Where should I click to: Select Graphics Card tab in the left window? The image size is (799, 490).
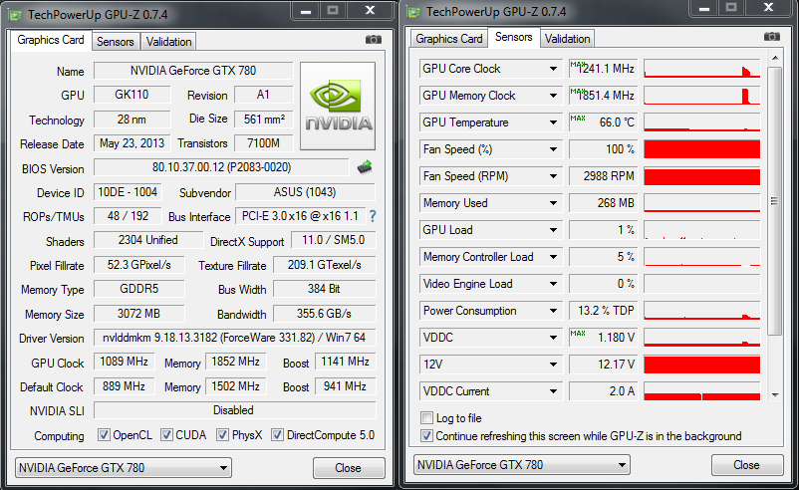point(51,40)
